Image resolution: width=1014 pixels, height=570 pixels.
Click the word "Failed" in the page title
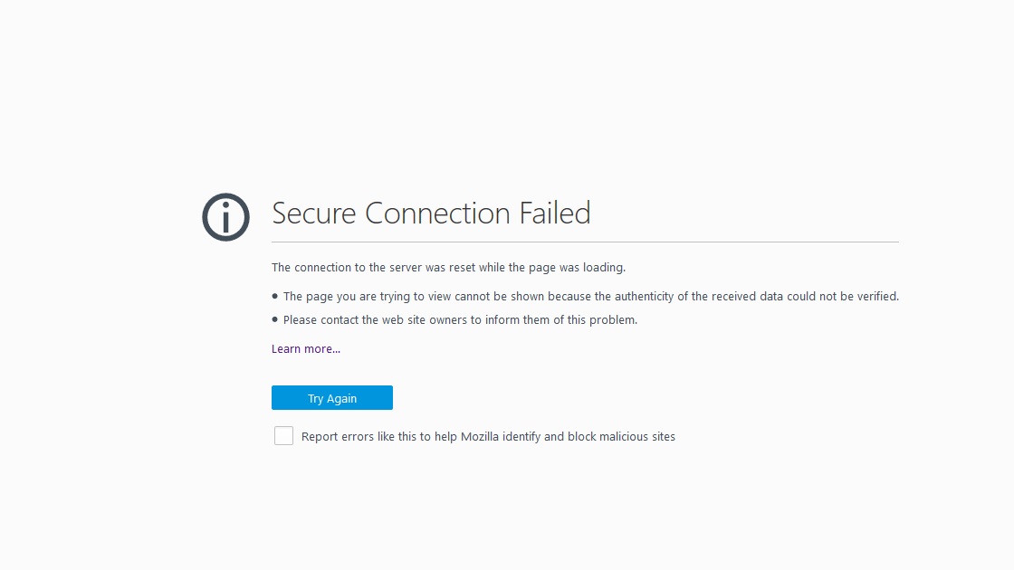coord(556,214)
